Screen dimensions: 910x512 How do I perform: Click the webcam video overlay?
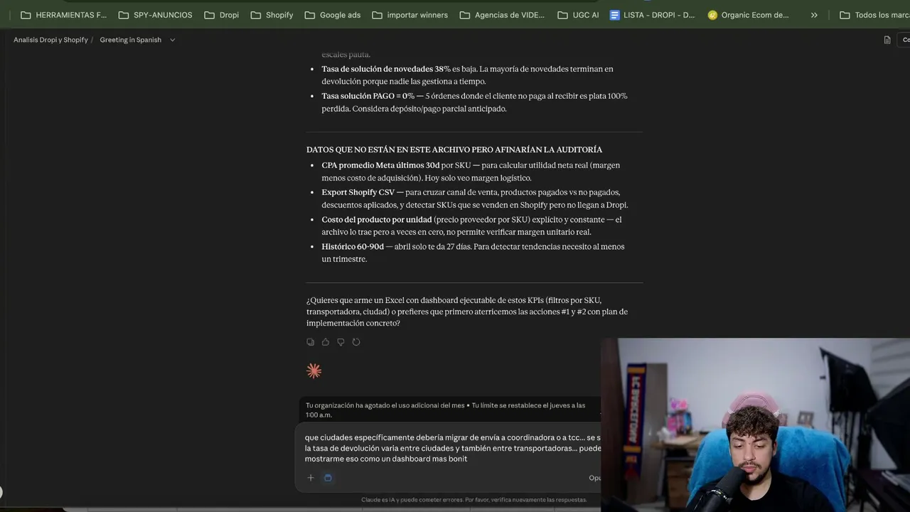point(755,425)
